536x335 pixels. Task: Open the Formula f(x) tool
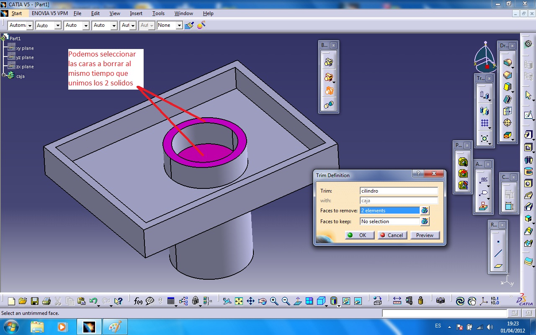(x=138, y=301)
